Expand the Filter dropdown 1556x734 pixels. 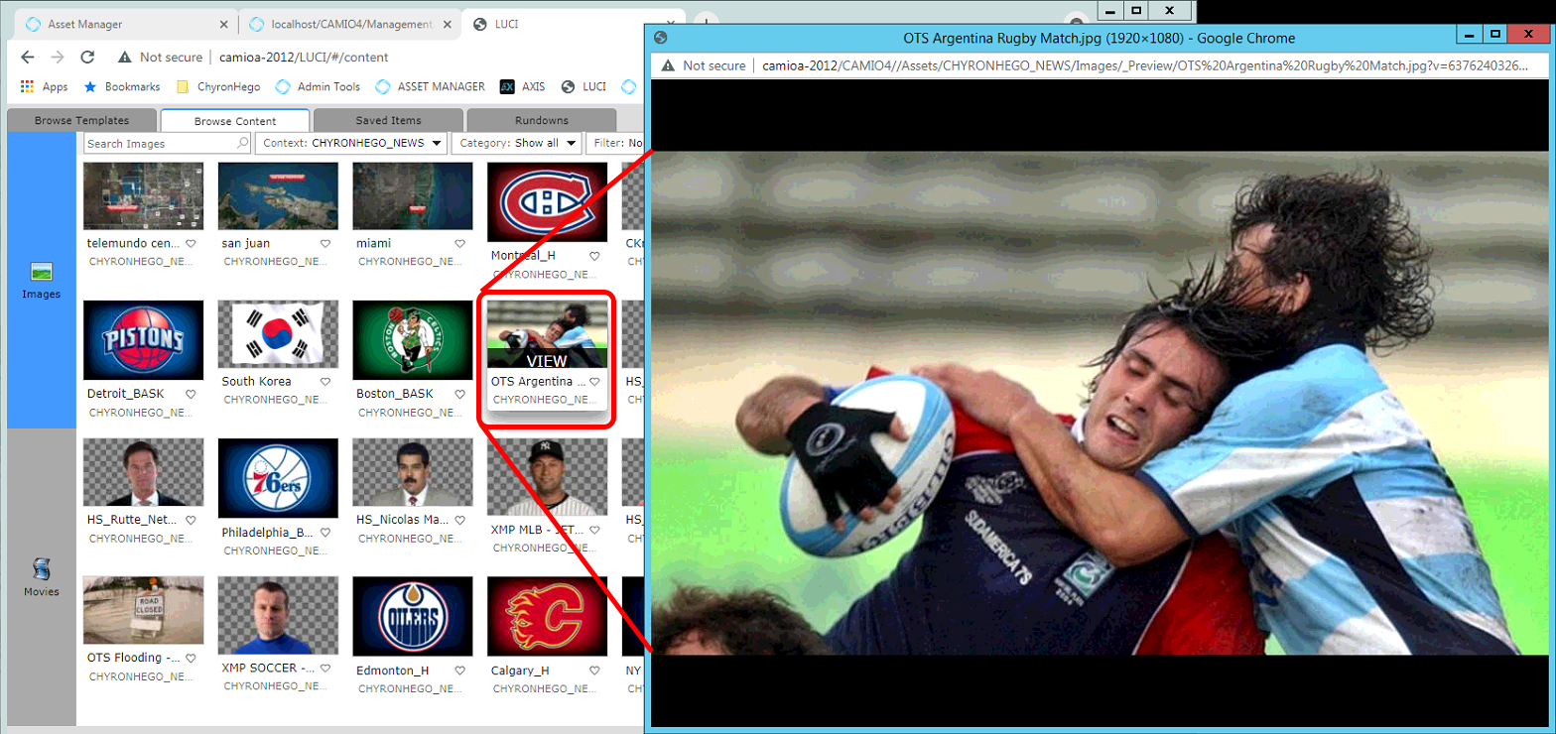(x=615, y=144)
